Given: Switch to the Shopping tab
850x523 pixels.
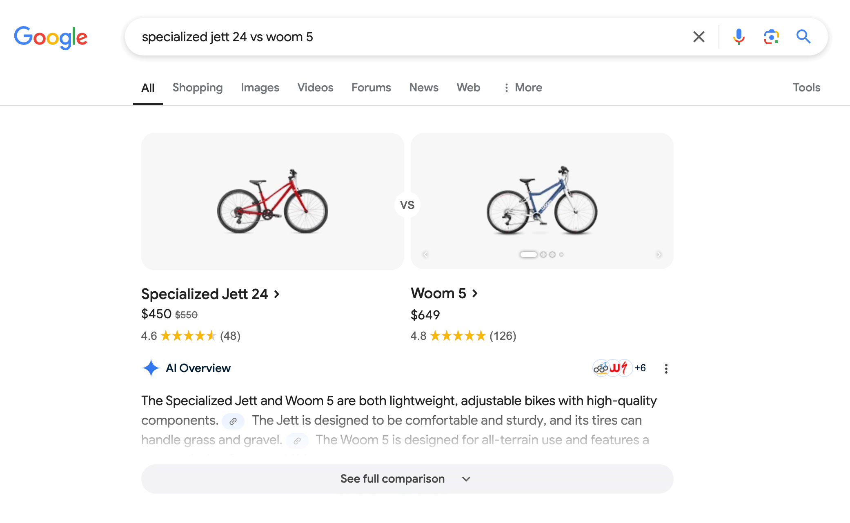Looking at the screenshot, I should point(198,87).
